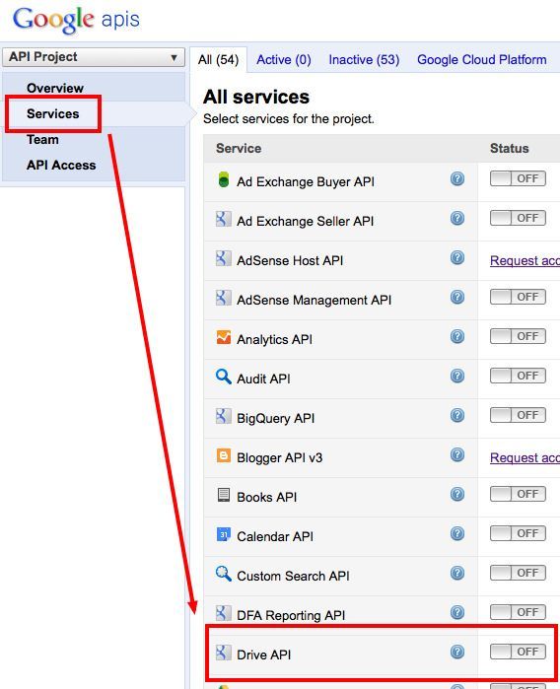560x689 pixels.
Task: Click the Drive API icon
Action: coord(223,653)
